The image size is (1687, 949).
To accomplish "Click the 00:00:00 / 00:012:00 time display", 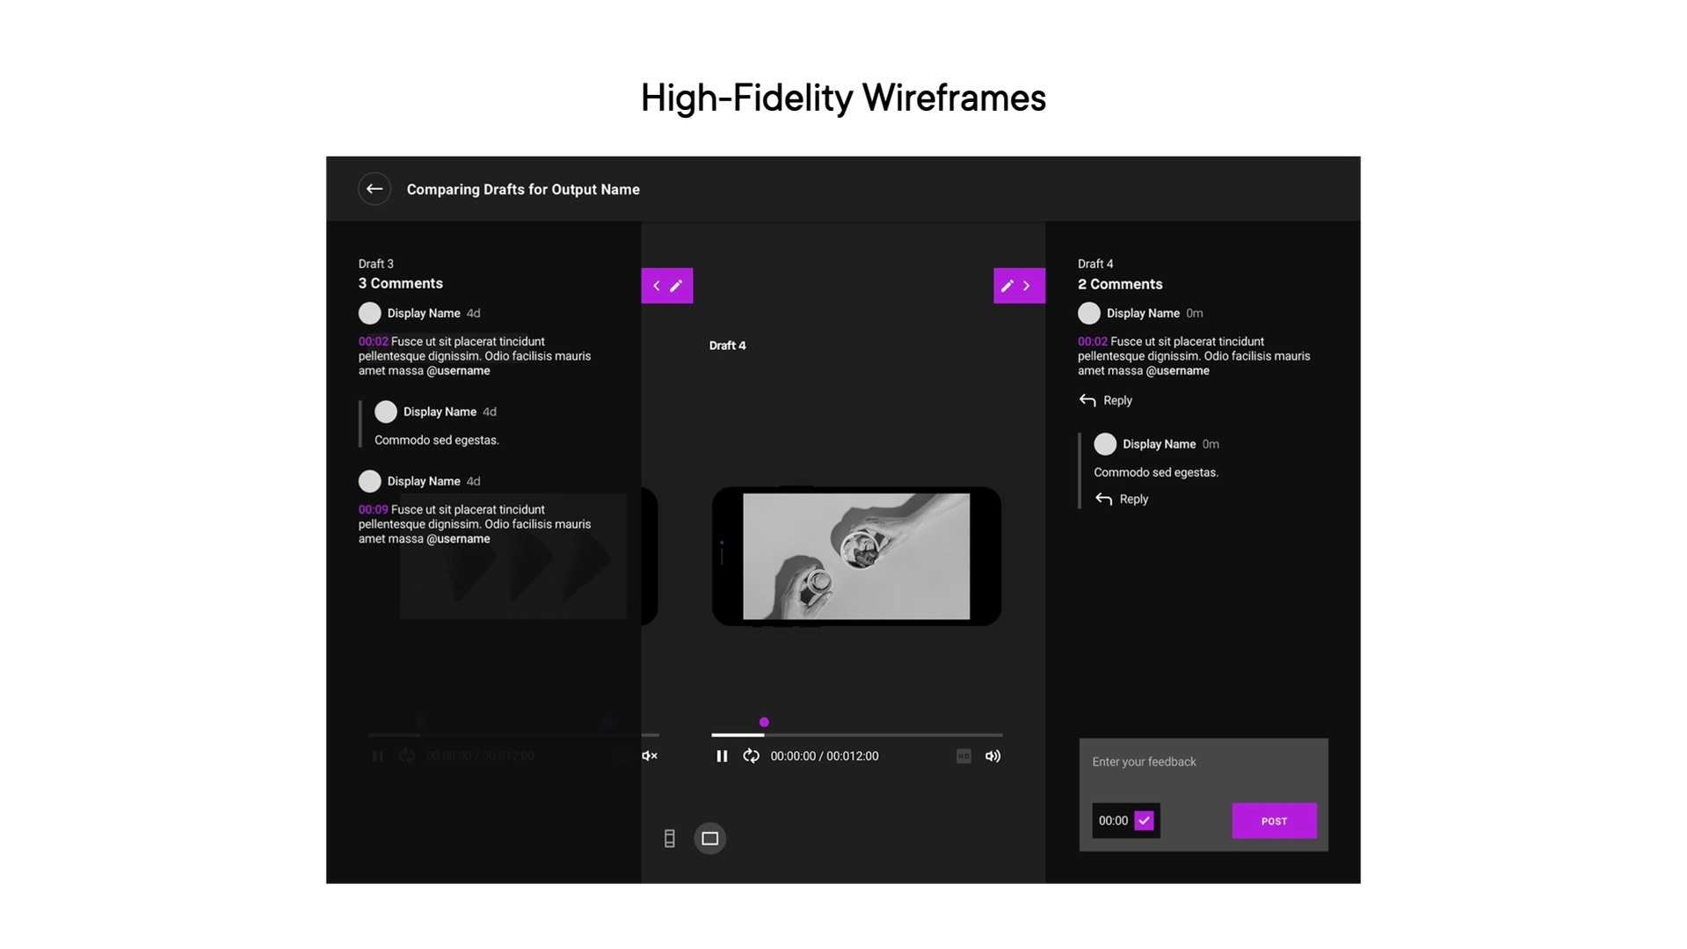I will click(x=825, y=756).
